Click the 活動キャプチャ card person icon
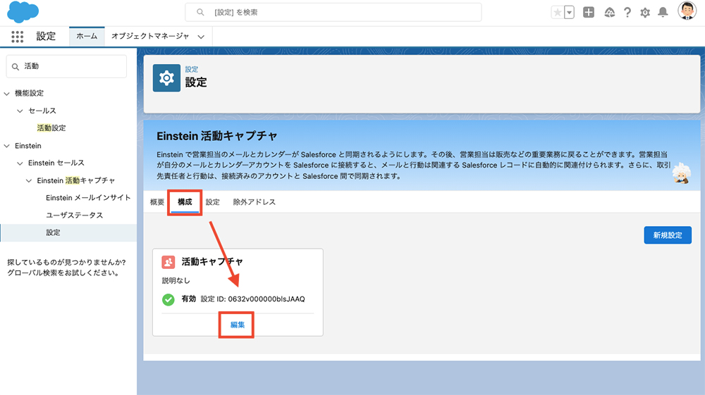705x395 pixels. 168,262
